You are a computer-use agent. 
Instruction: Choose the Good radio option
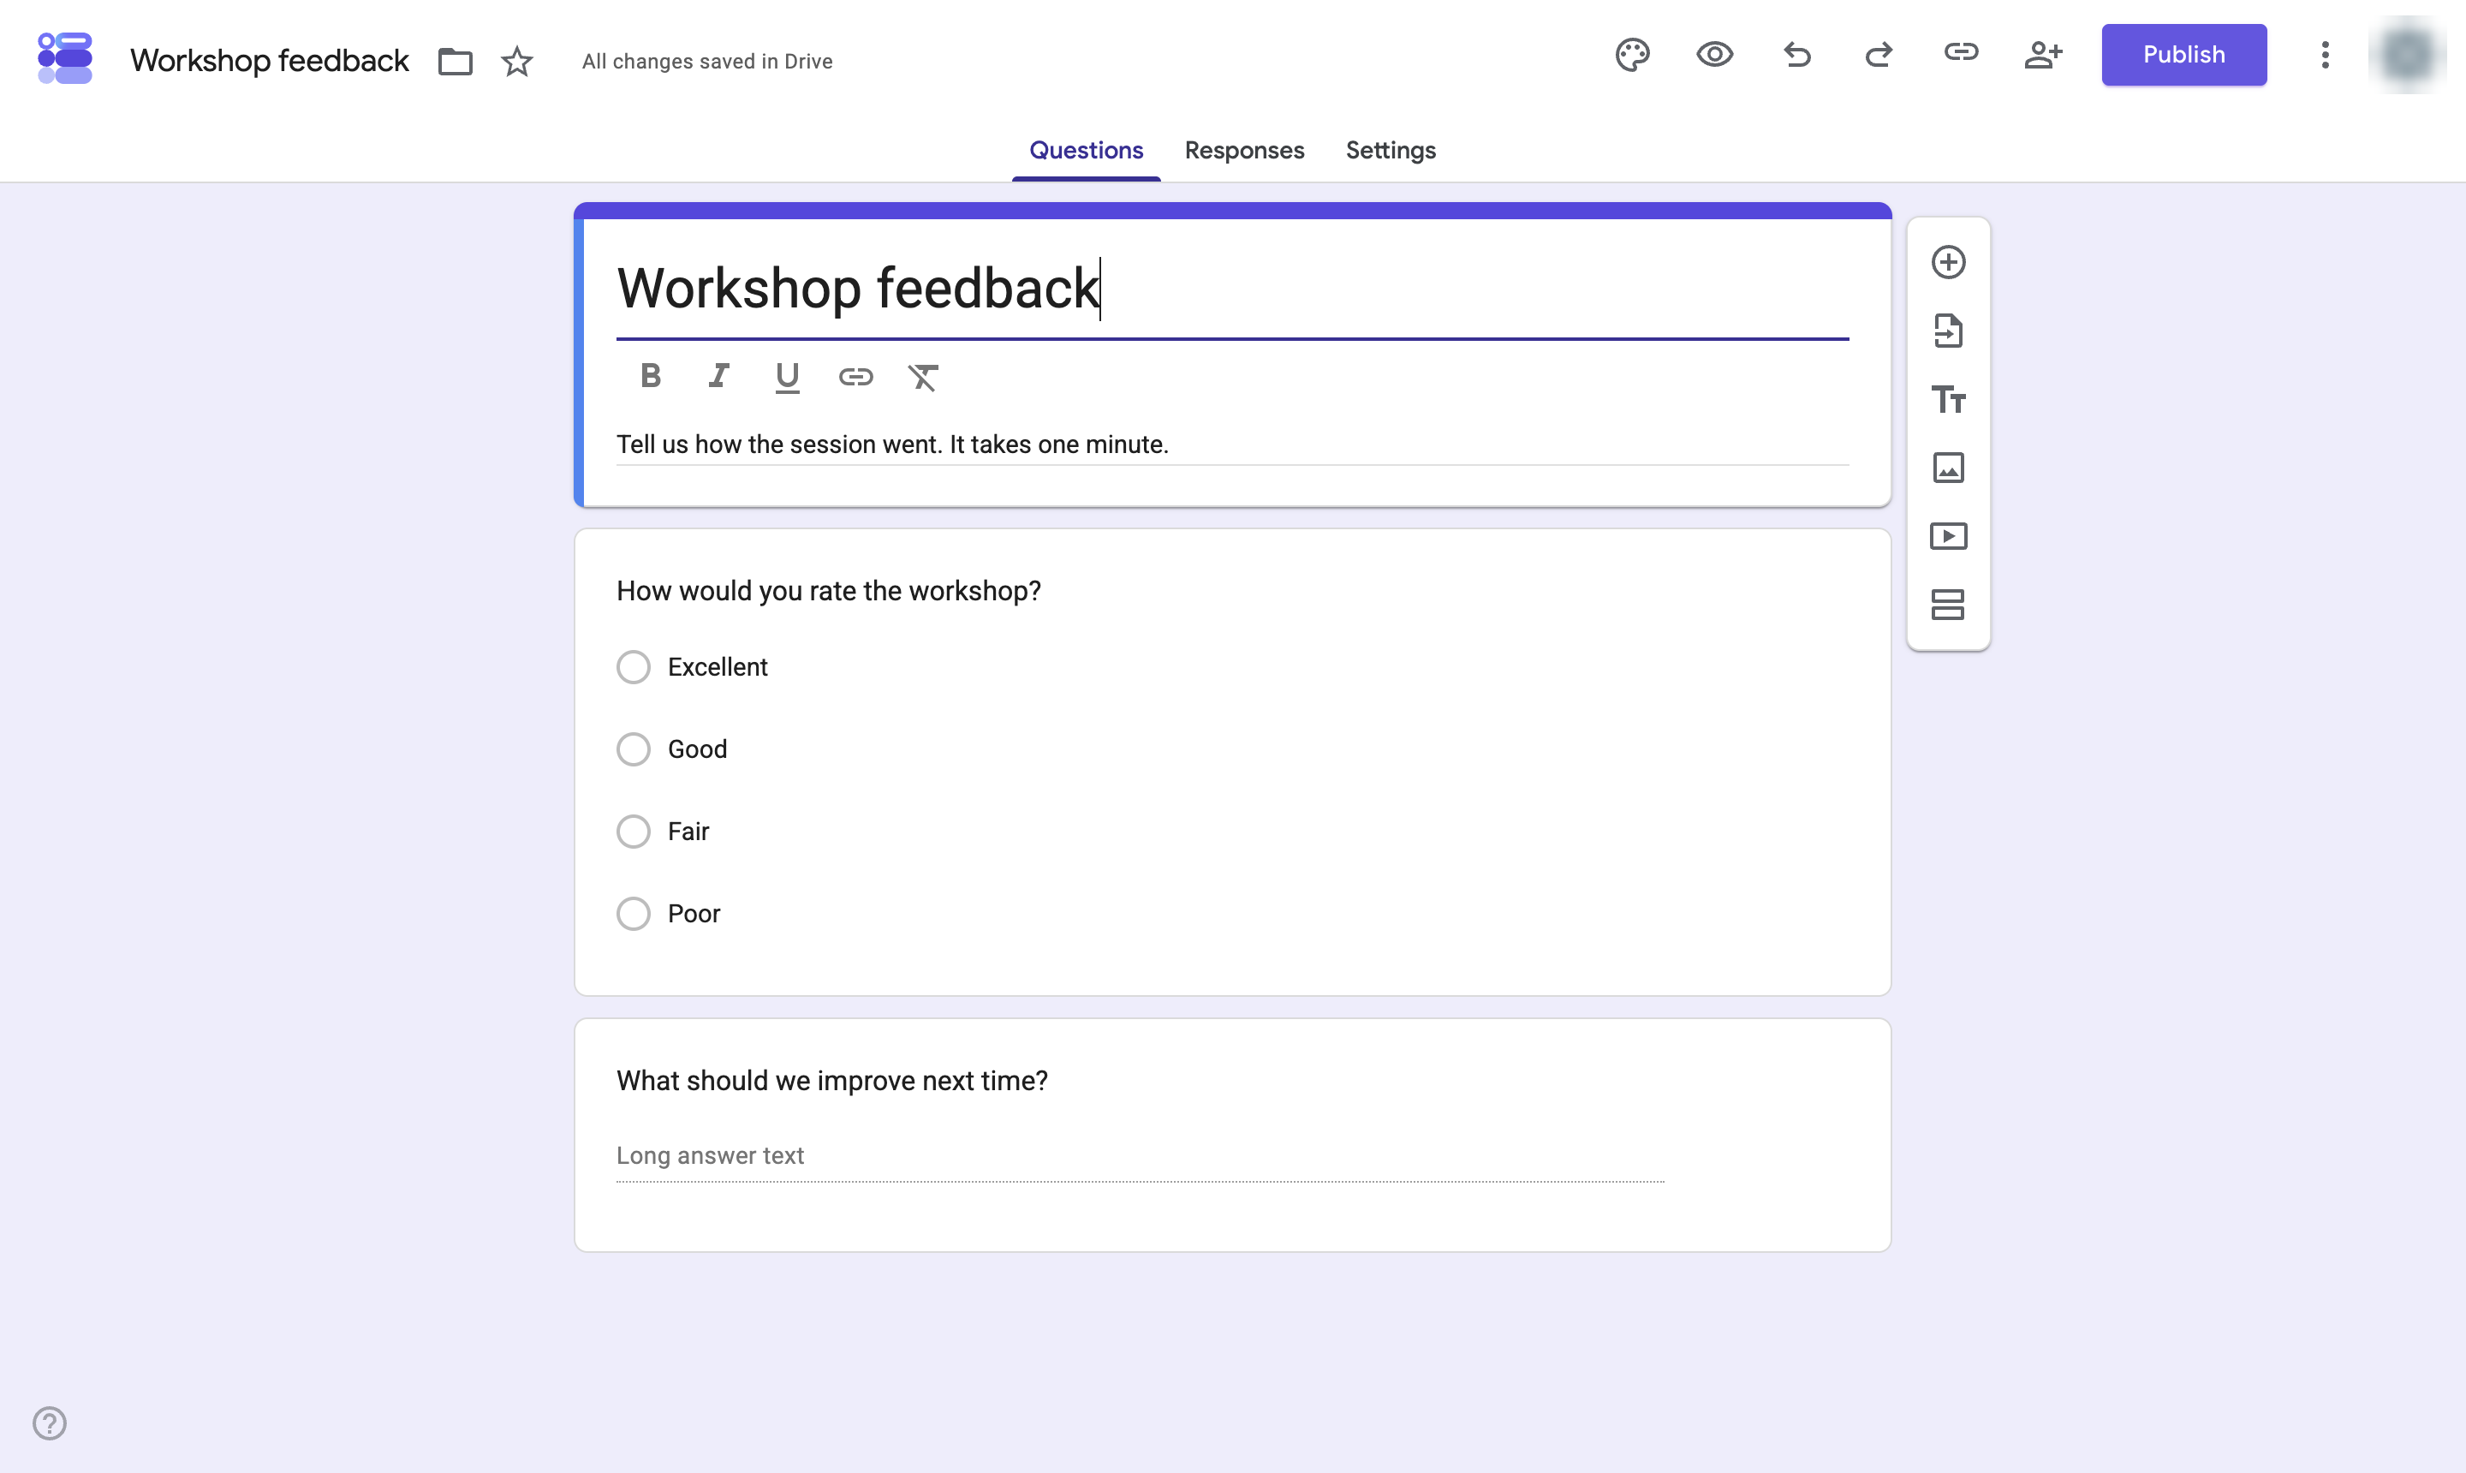(x=633, y=749)
